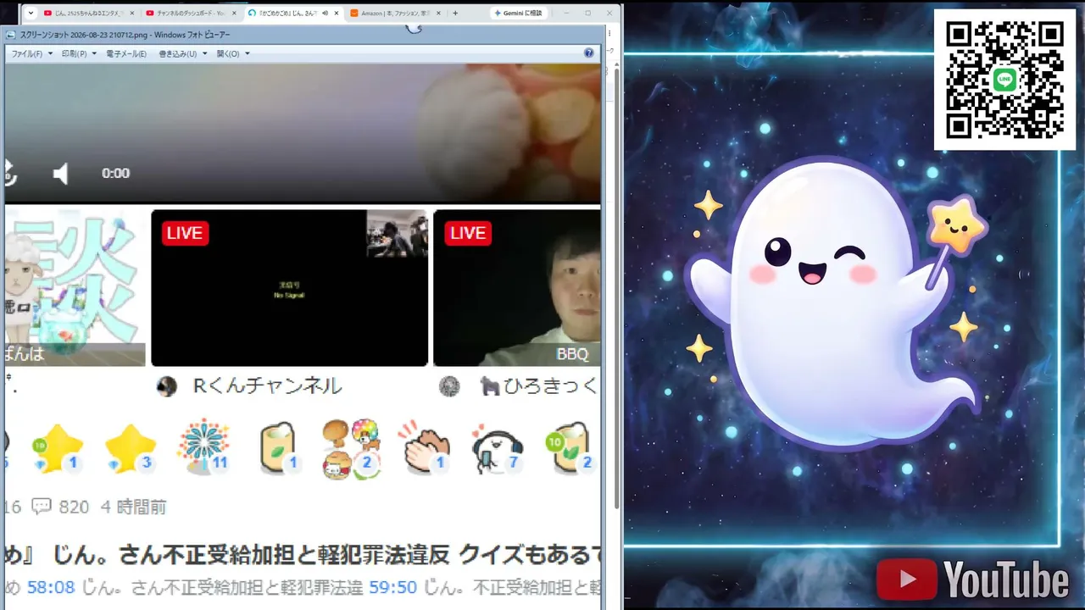Screen dimensions: 1085x610
Task: Click the Gemini に相談 button
Action: (519, 14)
